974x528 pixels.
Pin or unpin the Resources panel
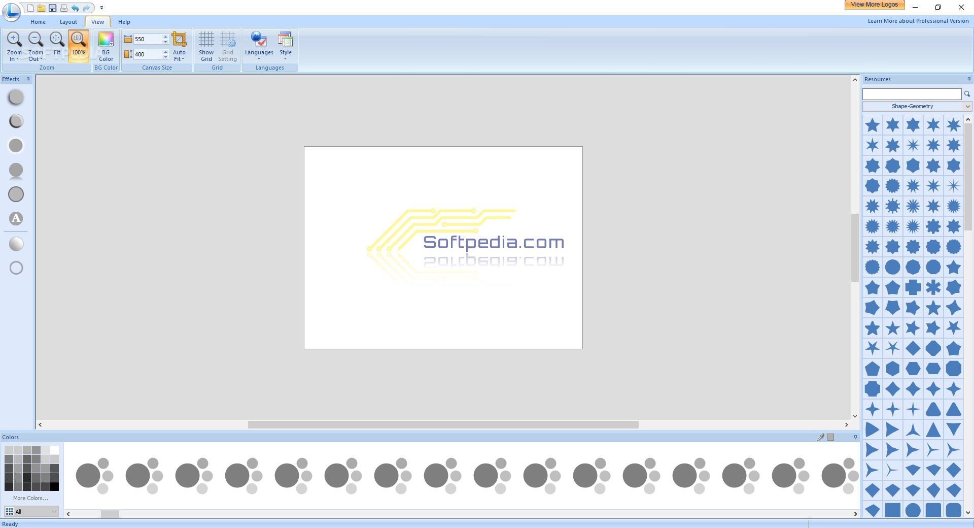(969, 79)
